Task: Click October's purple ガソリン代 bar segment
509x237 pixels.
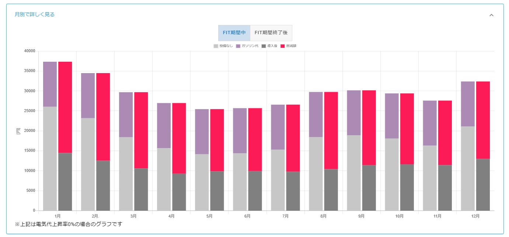Action: [x=391, y=116]
